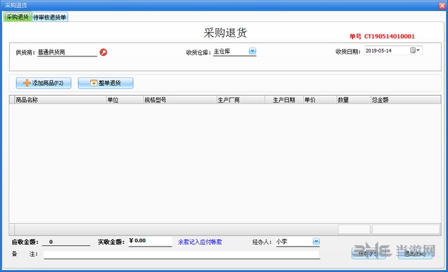Click the order number CT190514010001
This screenshot has height=272, width=448.
pos(389,36)
